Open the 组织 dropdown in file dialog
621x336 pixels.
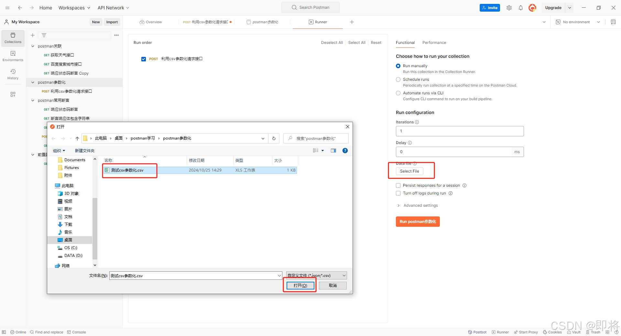[59, 151]
